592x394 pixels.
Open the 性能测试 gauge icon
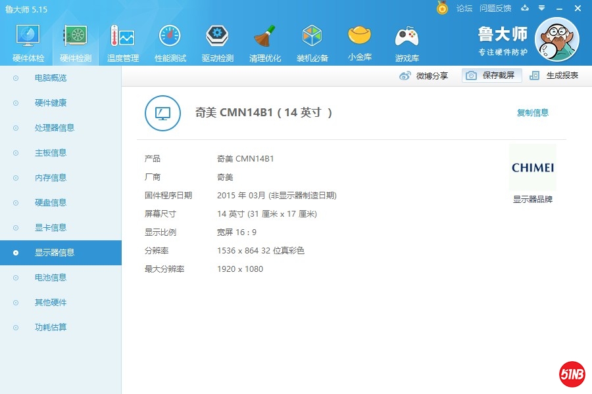point(170,38)
